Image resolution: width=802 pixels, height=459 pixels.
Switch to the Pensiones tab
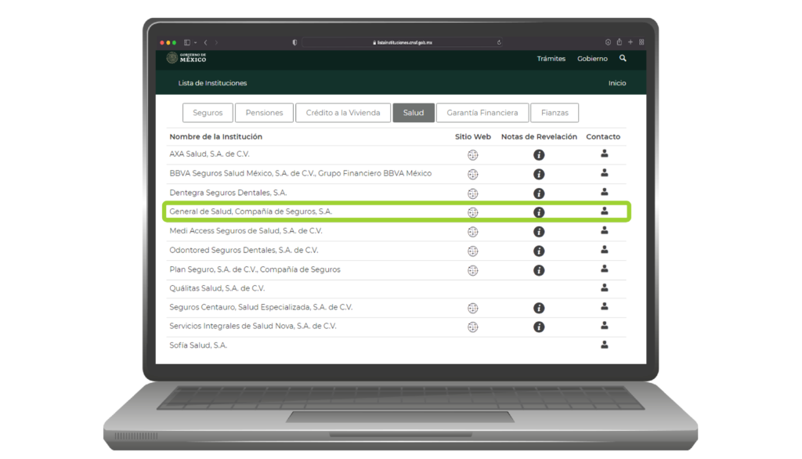point(264,113)
